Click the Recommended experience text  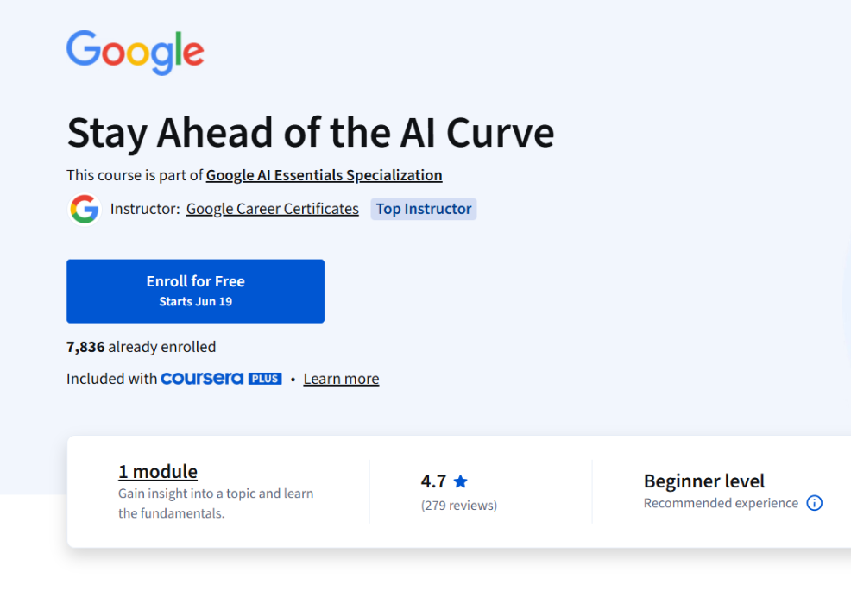pyautogui.click(x=719, y=502)
